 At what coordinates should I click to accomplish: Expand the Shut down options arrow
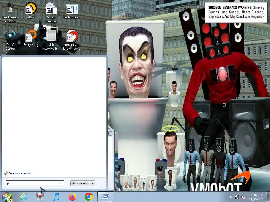[92, 183]
